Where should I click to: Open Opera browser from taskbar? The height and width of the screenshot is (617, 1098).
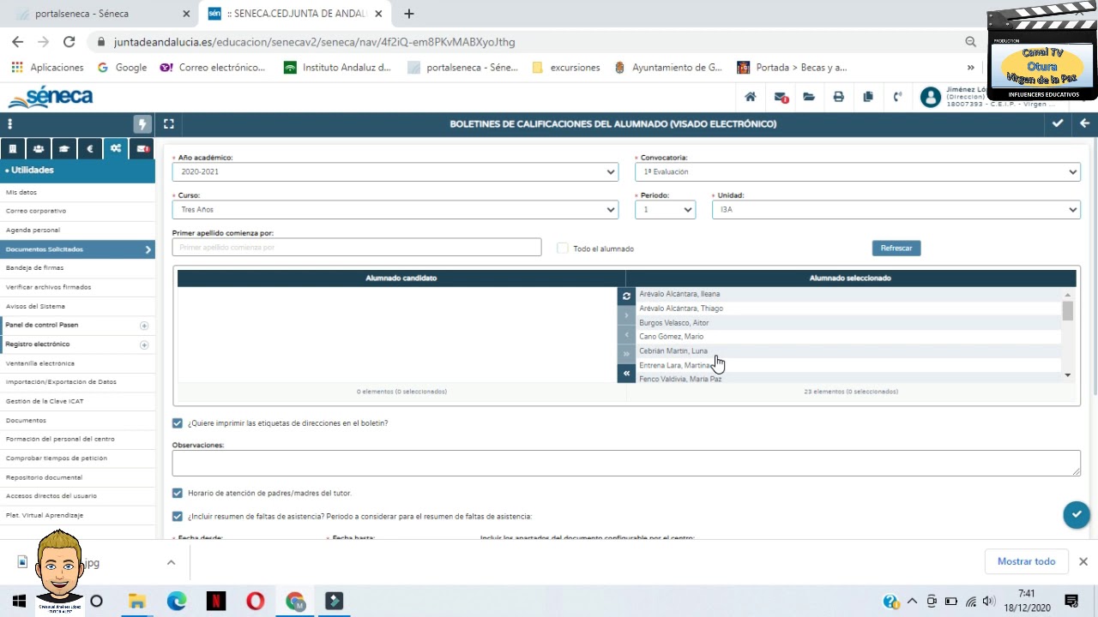(256, 601)
